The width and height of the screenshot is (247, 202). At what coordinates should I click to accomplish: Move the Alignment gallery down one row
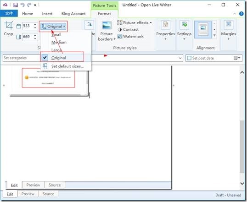[x=214, y=30]
